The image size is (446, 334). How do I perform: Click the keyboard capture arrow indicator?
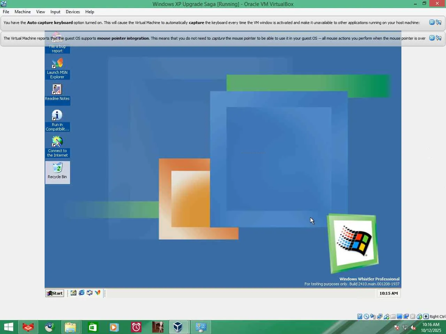(426, 317)
